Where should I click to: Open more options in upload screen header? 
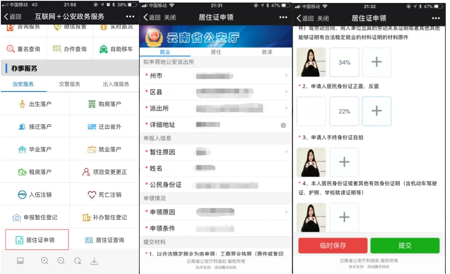[x=436, y=18]
